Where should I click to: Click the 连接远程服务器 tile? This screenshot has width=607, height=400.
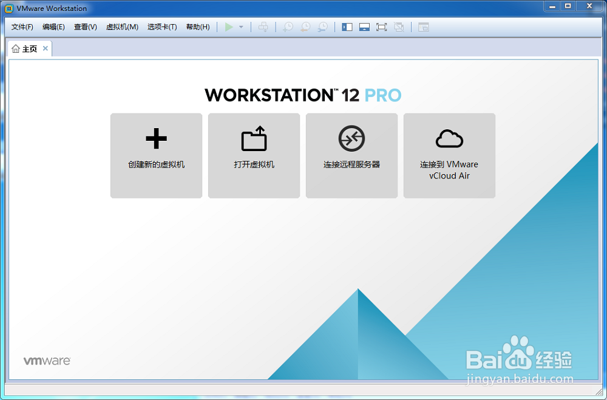tap(351, 155)
